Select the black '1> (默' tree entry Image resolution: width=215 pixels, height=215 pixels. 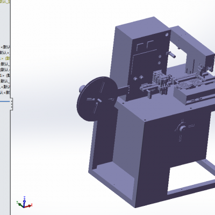pyautogui.click(x=5, y=75)
